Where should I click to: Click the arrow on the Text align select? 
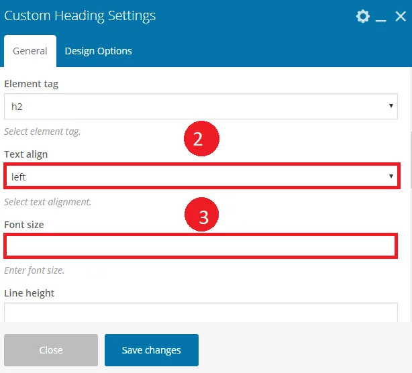[x=391, y=176]
